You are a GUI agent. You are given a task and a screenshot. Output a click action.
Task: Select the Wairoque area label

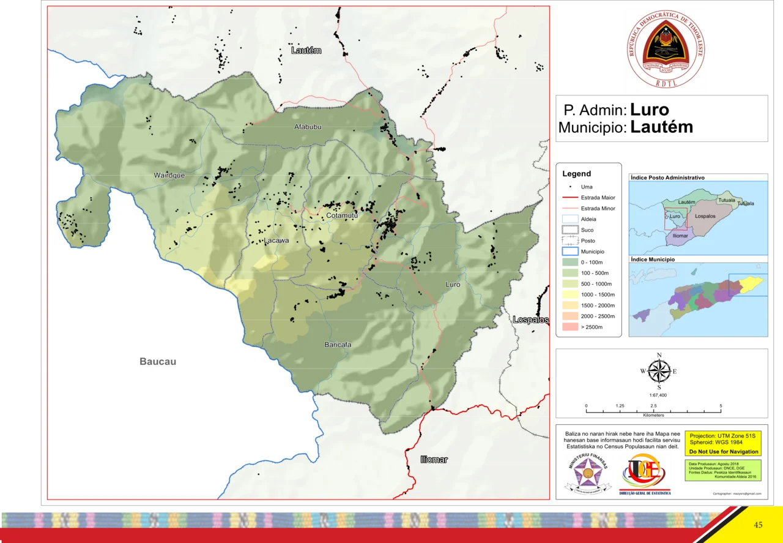click(169, 175)
